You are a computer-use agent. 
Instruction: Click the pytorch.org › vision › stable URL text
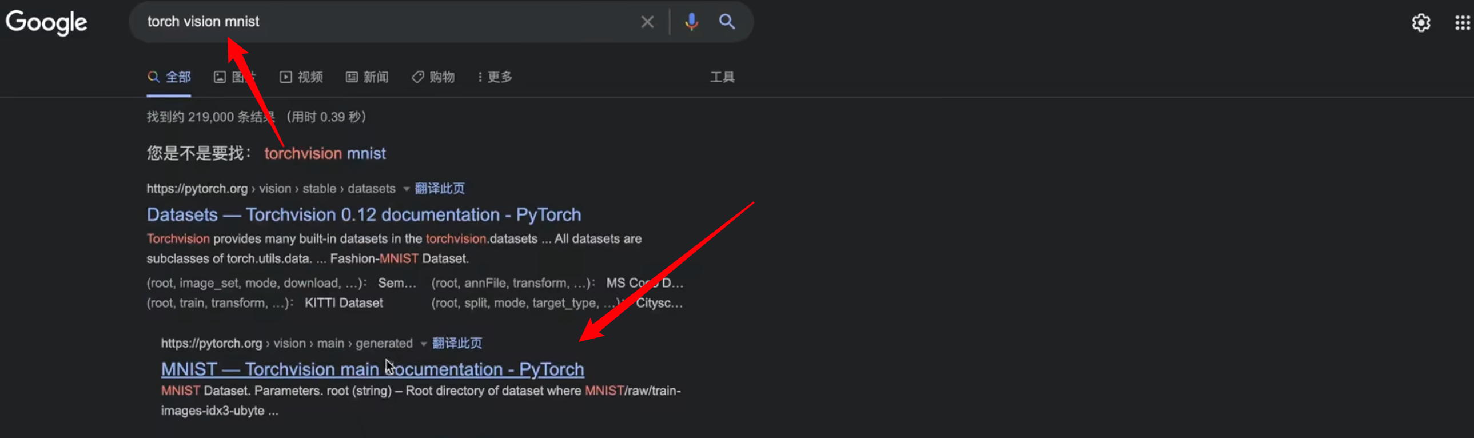tap(270, 188)
